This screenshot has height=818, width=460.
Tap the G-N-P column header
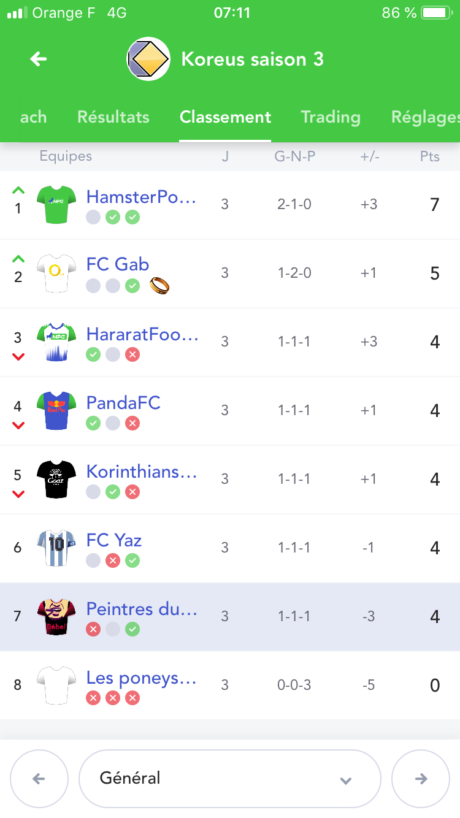tap(294, 156)
